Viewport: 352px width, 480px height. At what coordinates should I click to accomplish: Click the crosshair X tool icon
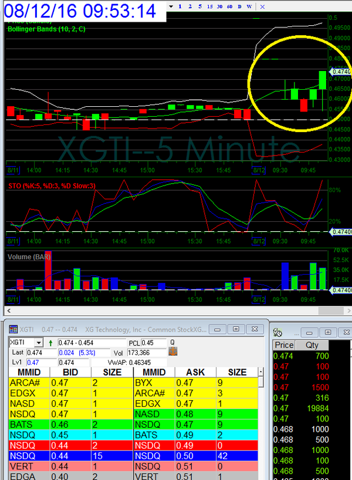(262, 6)
